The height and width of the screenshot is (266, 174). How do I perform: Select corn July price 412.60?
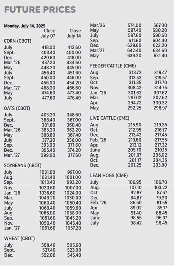74,48
